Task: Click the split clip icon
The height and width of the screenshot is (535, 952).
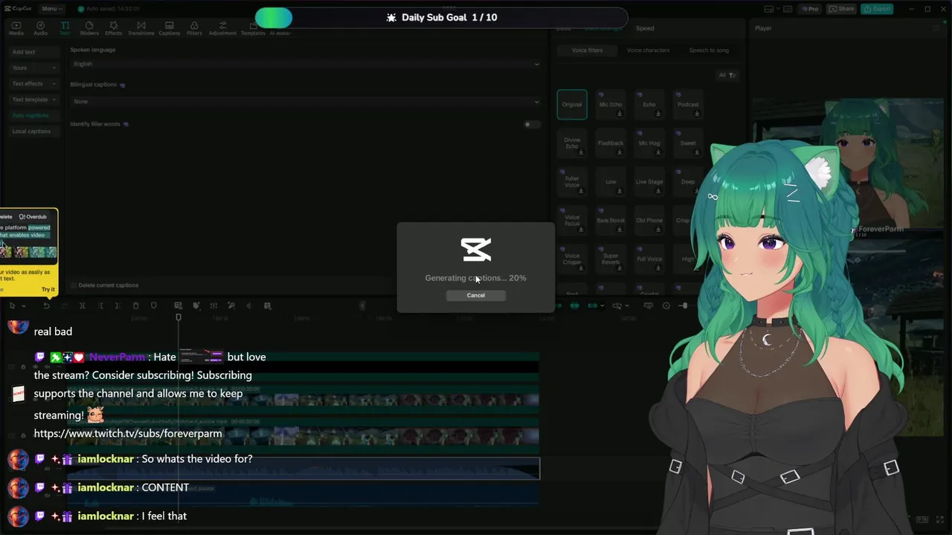Action: click(x=82, y=305)
